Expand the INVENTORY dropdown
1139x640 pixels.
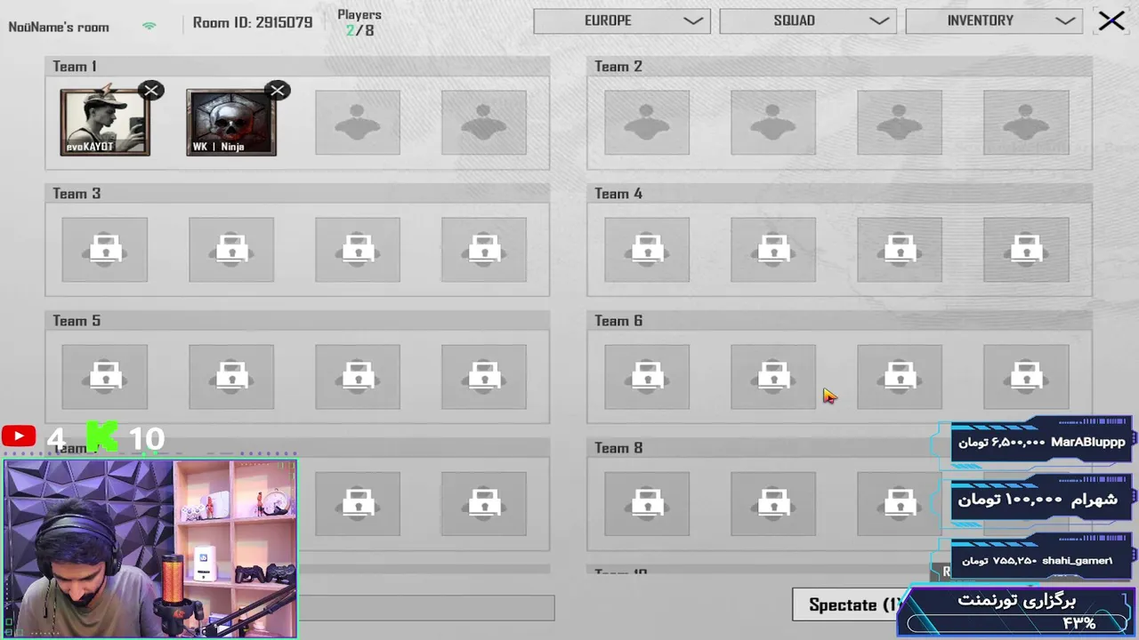pyautogui.click(x=994, y=21)
